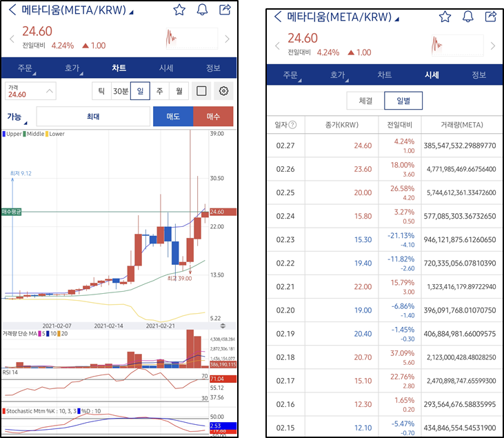
Task: Click Lower band yellow swatch
Action: 47,134
